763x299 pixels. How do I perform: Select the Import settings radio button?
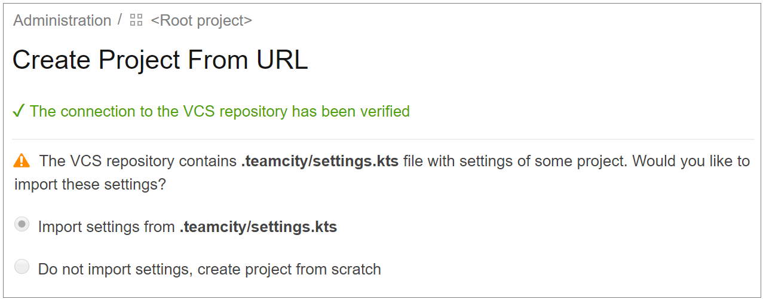22,224
